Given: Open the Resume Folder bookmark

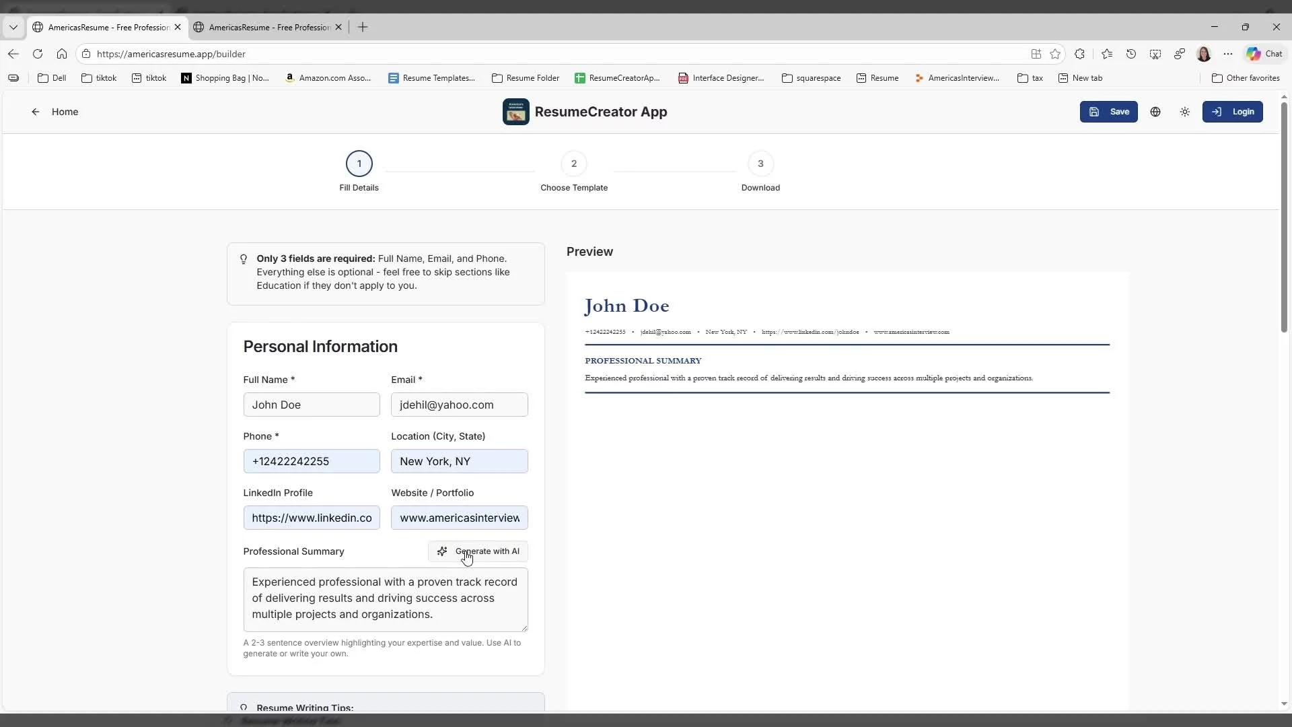Looking at the screenshot, I should pos(526,78).
